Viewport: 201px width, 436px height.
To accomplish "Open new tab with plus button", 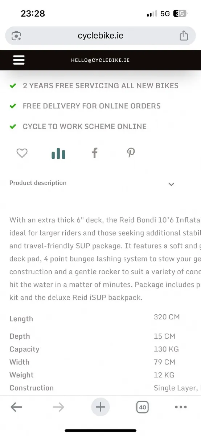I will [100, 407].
